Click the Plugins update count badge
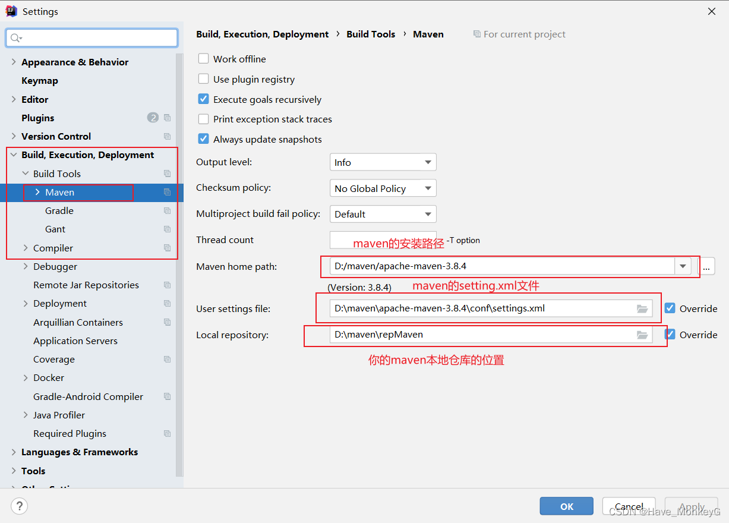 [x=153, y=118]
